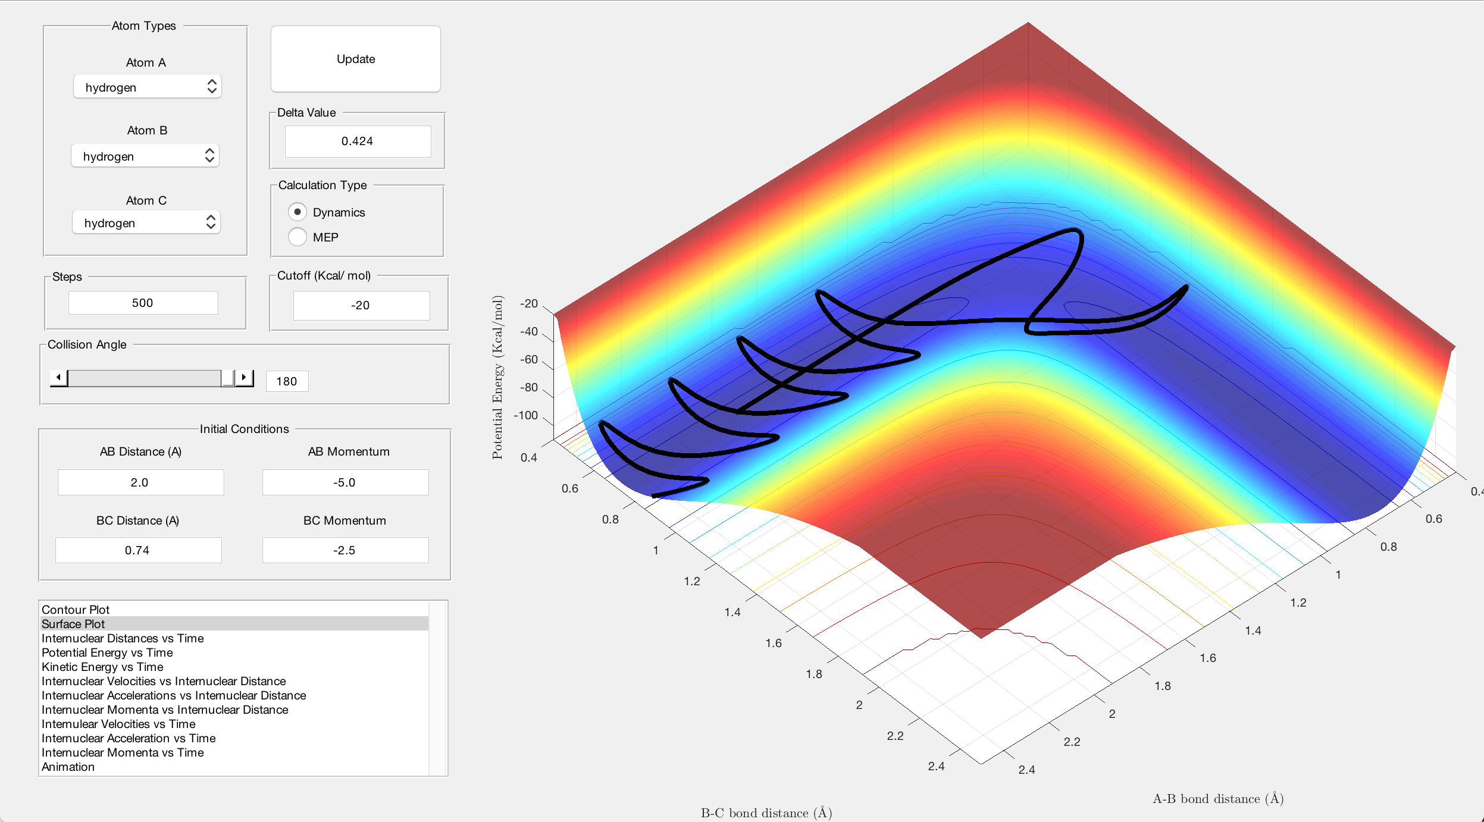Pick Kinetic Energy vs Time option
This screenshot has width=1484, height=822.
(102, 667)
